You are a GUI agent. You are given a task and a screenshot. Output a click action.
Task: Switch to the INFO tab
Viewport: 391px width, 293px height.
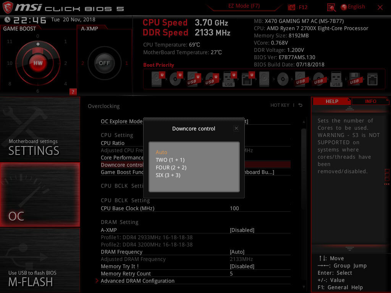(370, 101)
